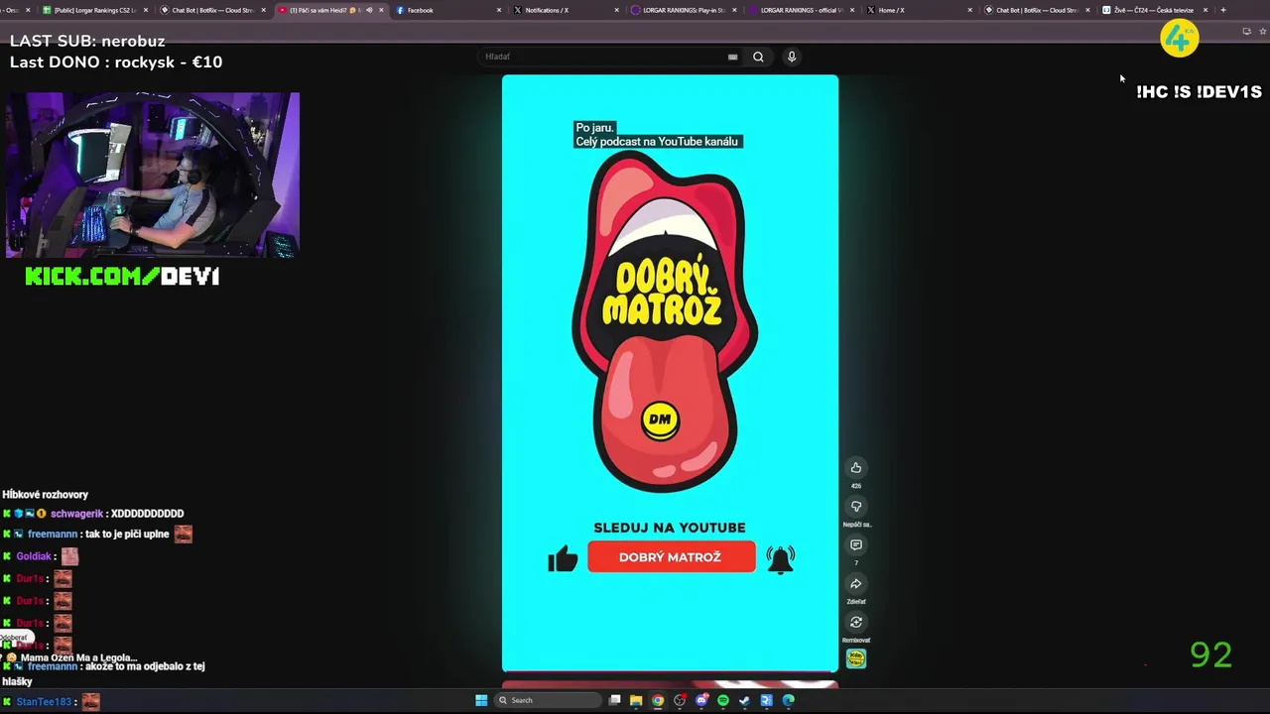This screenshot has height=714, width=1270.
Task: Click the black notification bell graphic in video
Action: (x=781, y=559)
